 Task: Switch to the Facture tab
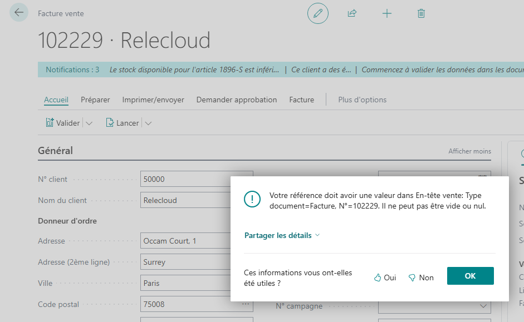click(301, 99)
